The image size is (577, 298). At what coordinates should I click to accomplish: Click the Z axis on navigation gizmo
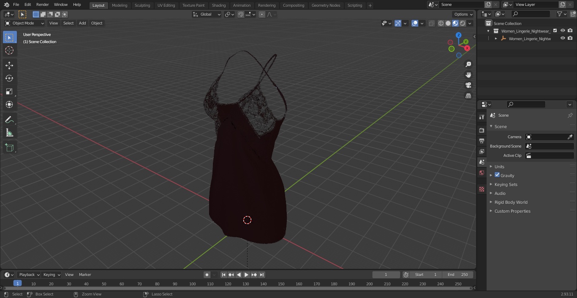(458, 36)
